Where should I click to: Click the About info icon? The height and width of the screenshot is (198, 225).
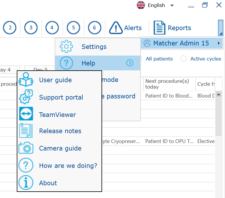pos(26,183)
